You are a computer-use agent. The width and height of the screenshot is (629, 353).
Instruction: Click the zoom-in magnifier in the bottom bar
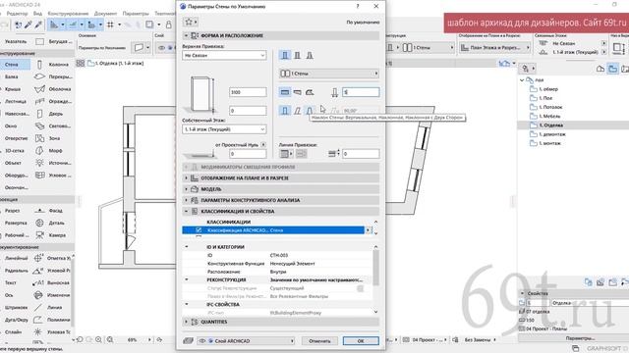click(98, 340)
